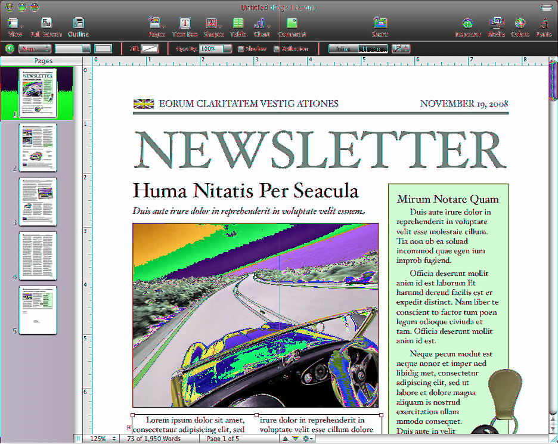This screenshot has height=444, width=558.
Task: Open the Colors panel
Action: (x=520, y=27)
